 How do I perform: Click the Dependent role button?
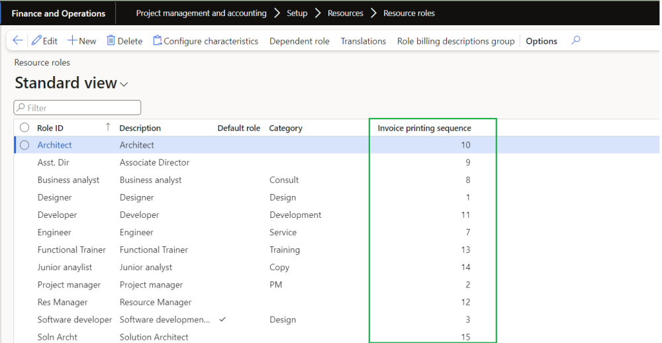[x=299, y=41]
